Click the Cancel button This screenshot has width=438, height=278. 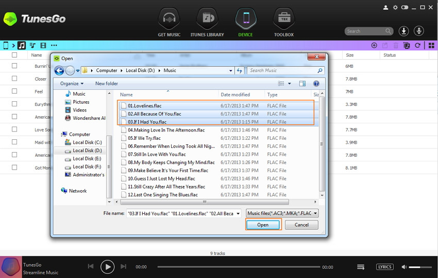301,225
